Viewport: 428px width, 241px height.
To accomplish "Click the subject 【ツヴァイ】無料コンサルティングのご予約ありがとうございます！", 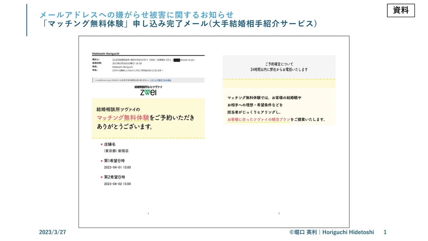I will (138, 70).
